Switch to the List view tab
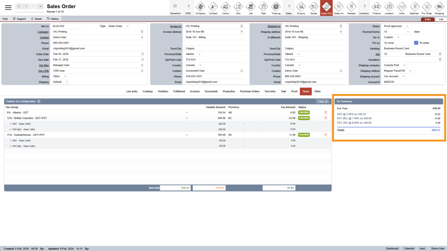This screenshot has width=447, height=251. [441, 19]
